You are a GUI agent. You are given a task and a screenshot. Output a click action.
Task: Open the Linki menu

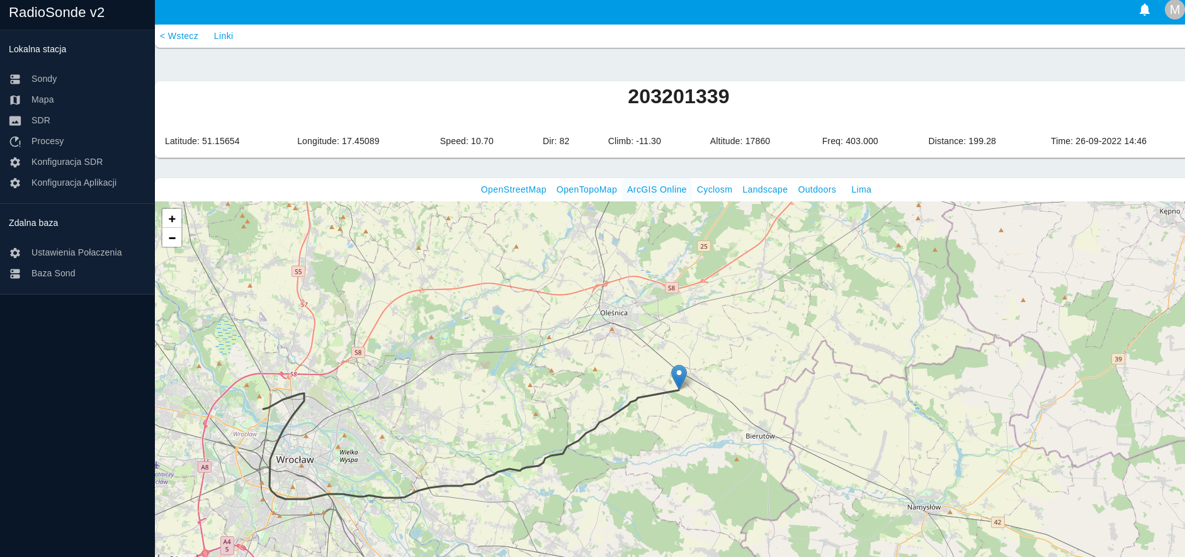pyautogui.click(x=224, y=36)
